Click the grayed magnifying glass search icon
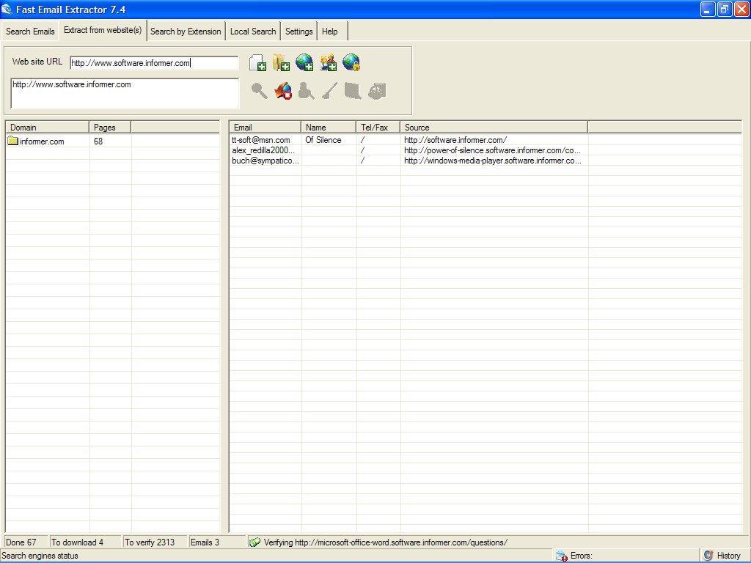 tap(259, 90)
